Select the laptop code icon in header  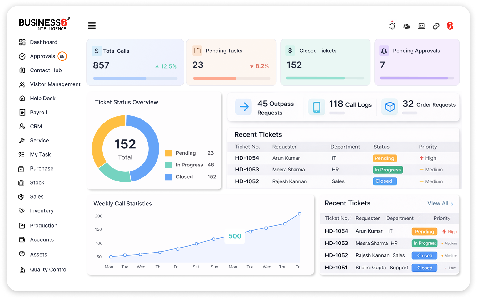point(421,26)
